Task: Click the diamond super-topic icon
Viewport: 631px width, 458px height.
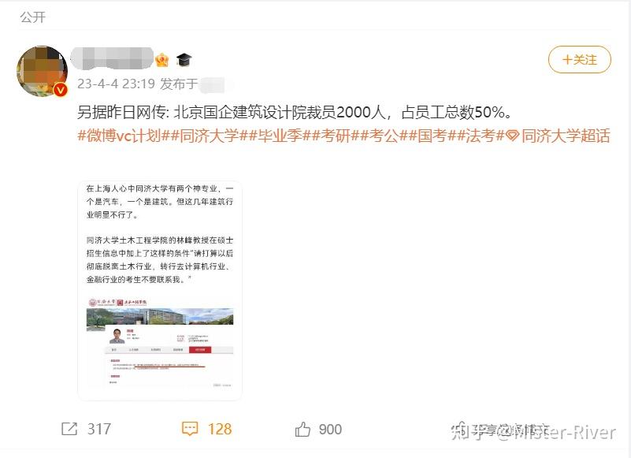Action: coord(512,136)
